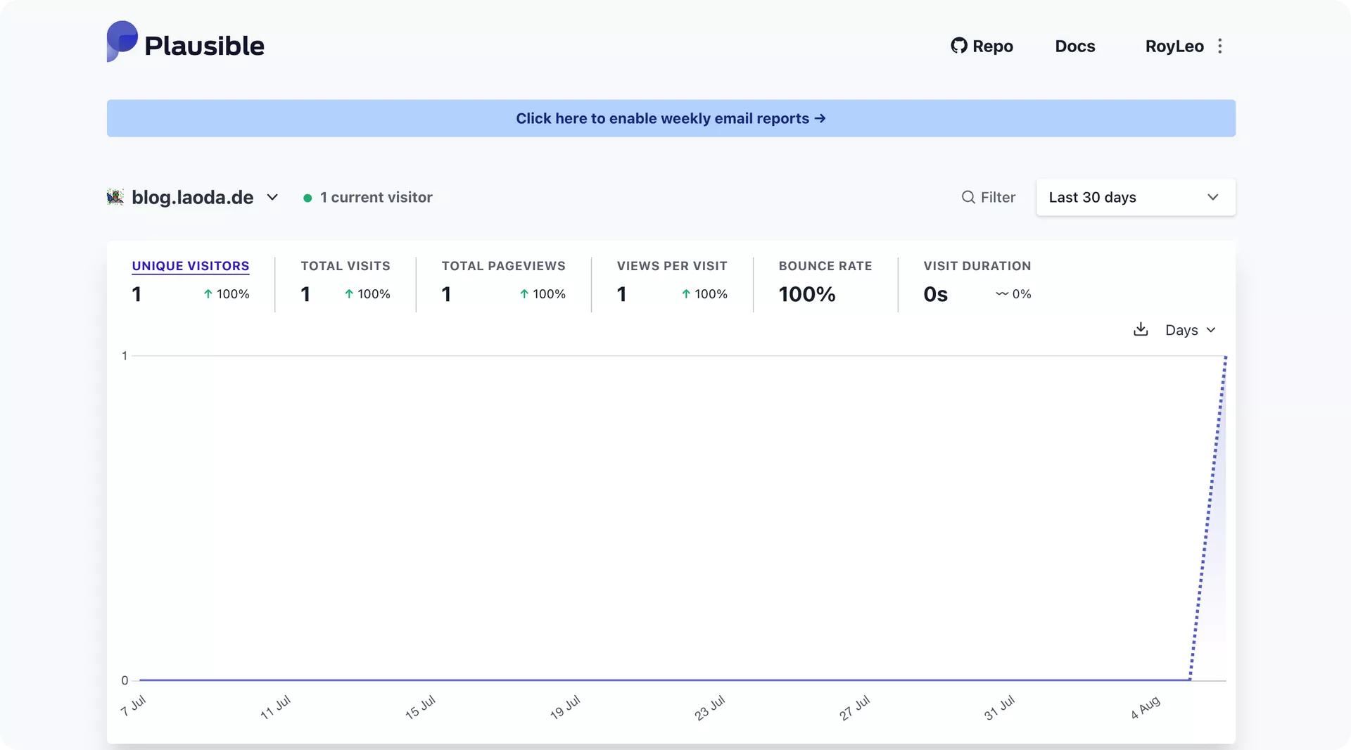
Task: Switch to Total Pageviews metric
Action: click(503, 266)
